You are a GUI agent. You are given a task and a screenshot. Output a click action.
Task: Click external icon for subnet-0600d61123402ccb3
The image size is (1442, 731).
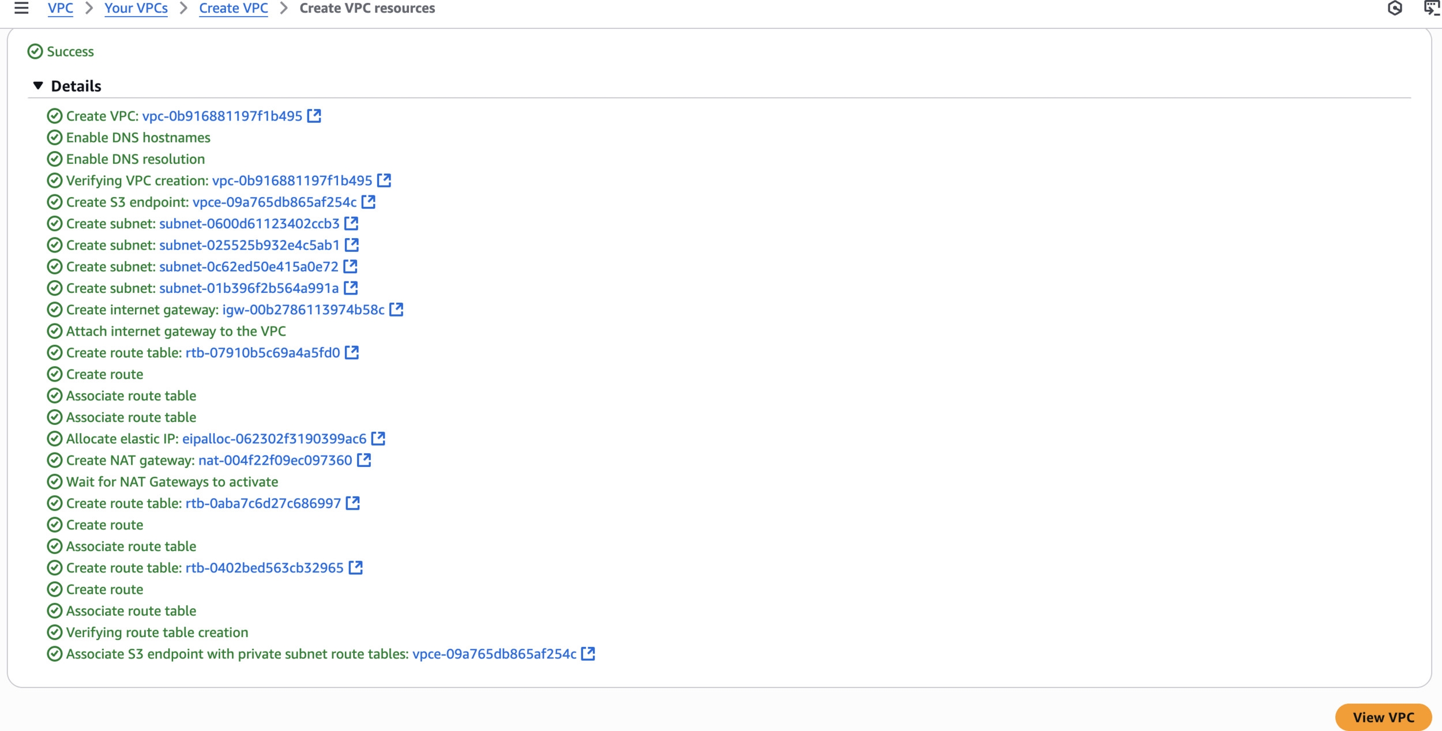(351, 223)
